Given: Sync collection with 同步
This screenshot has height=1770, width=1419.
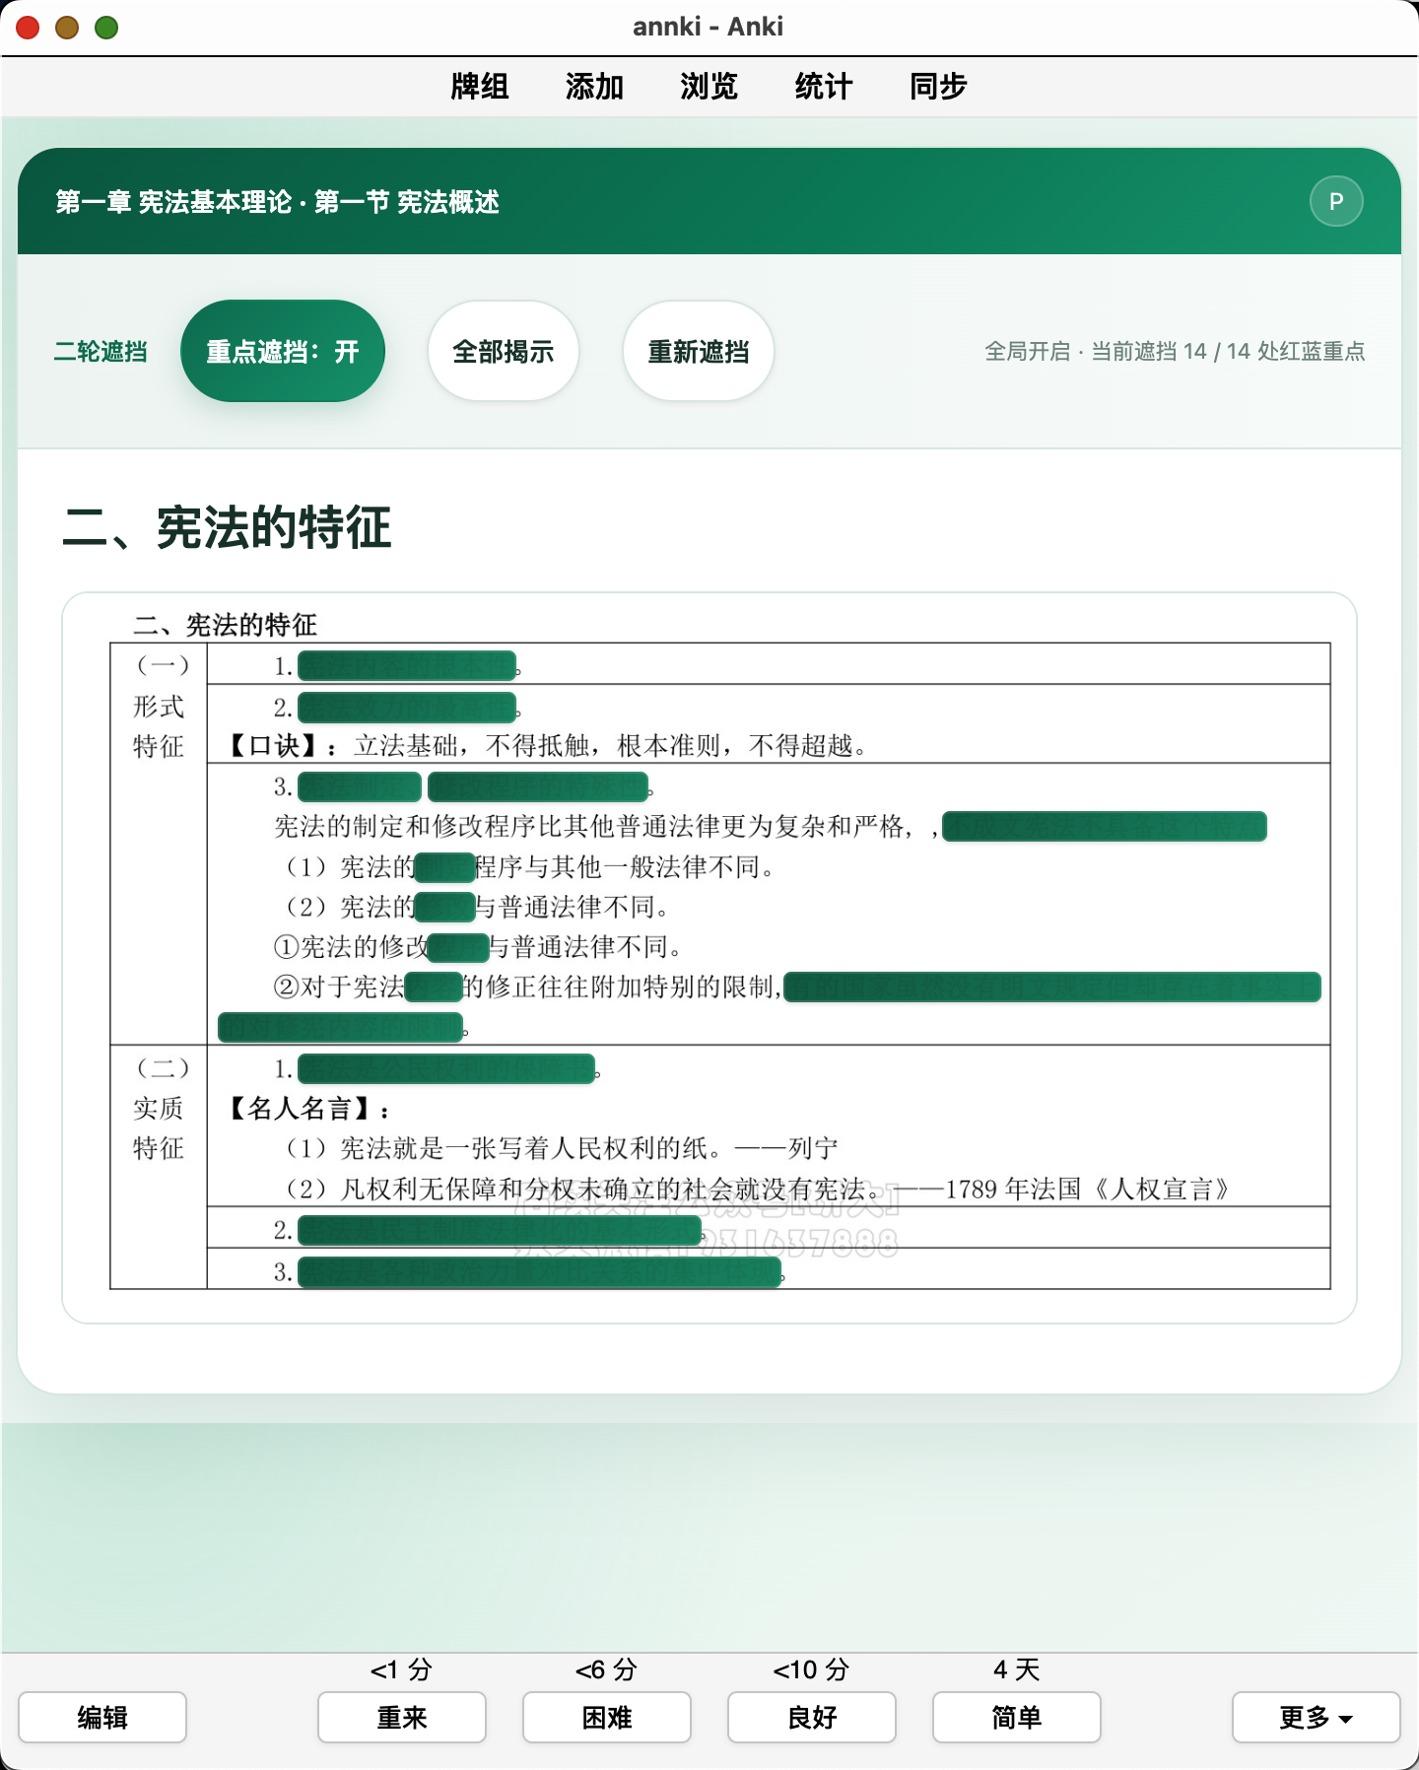Looking at the screenshot, I should click(937, 87).
